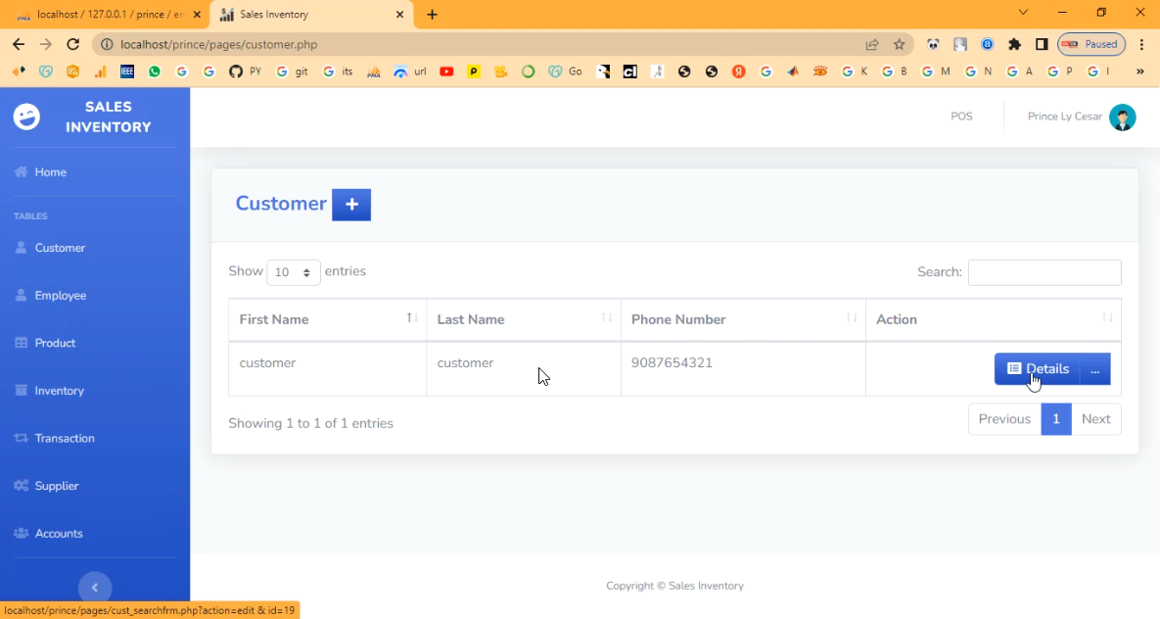Click the add customer plus button

pos(351,205)
